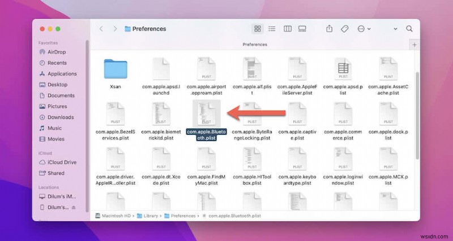
Task: Click the file area vertical scrollbar
Action: (417, 115)
